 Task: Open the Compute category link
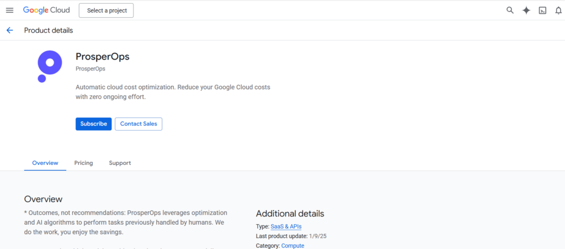tap(292, 246)
